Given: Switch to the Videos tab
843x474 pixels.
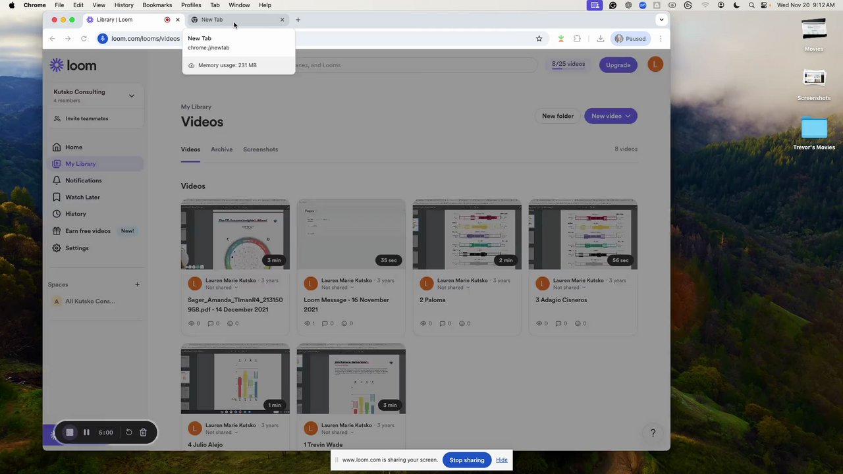Looking at the screenshot, I should click(190, 149).
